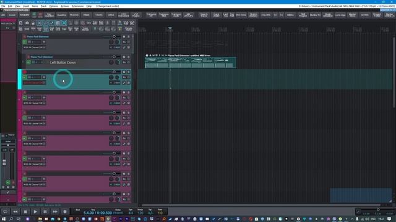
Task: Click the width knob on the selected teal track
Action: [118, 77]
